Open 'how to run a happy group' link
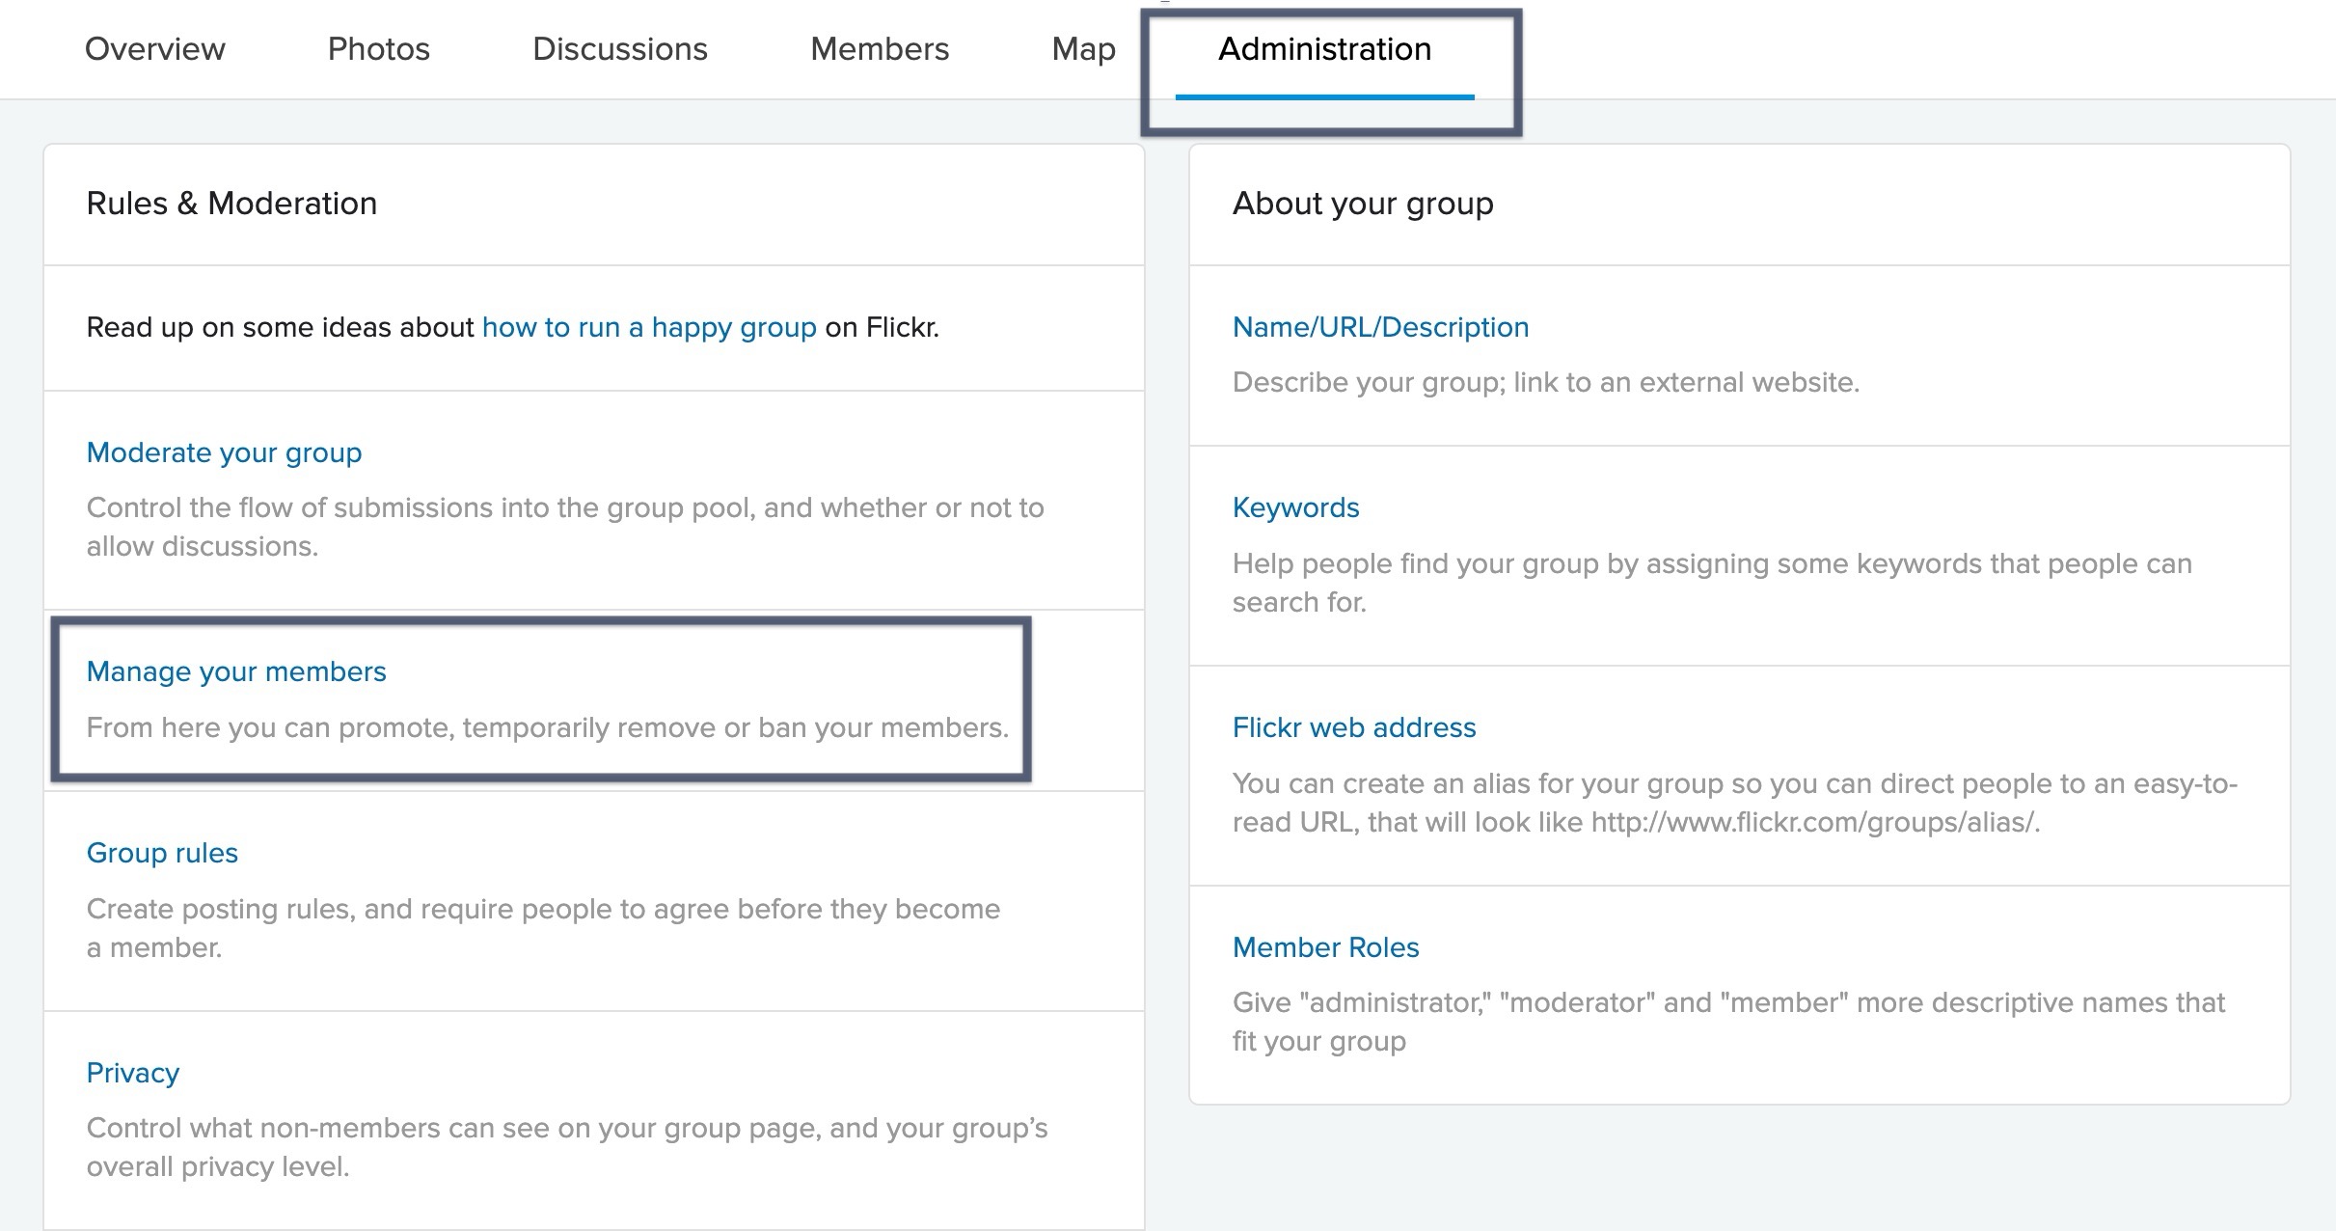Viewport: 2336px width, 1231px height. 649,327
